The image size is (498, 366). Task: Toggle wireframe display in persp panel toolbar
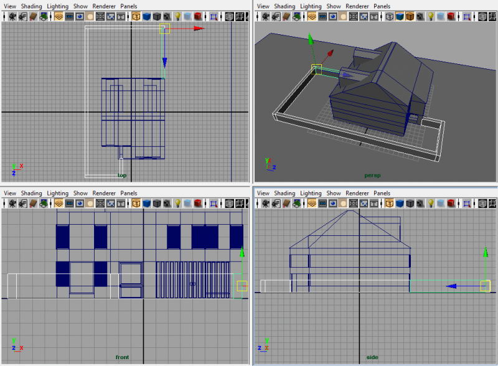[390, 17]
